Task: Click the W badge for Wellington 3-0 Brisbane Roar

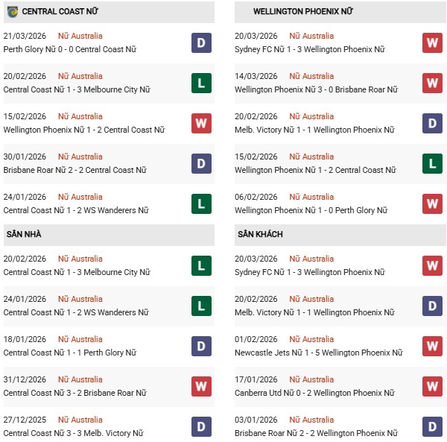Action: 432,83
